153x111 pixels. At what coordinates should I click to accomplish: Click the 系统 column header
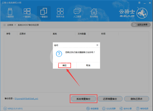coord(55,34)
